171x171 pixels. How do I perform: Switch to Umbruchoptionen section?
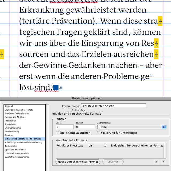coord(13,128)
